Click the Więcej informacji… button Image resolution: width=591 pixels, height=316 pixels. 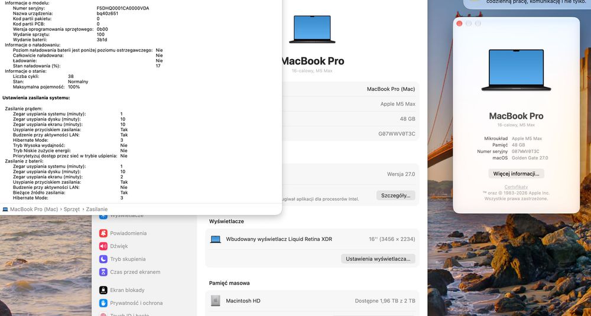click(516, 174)
